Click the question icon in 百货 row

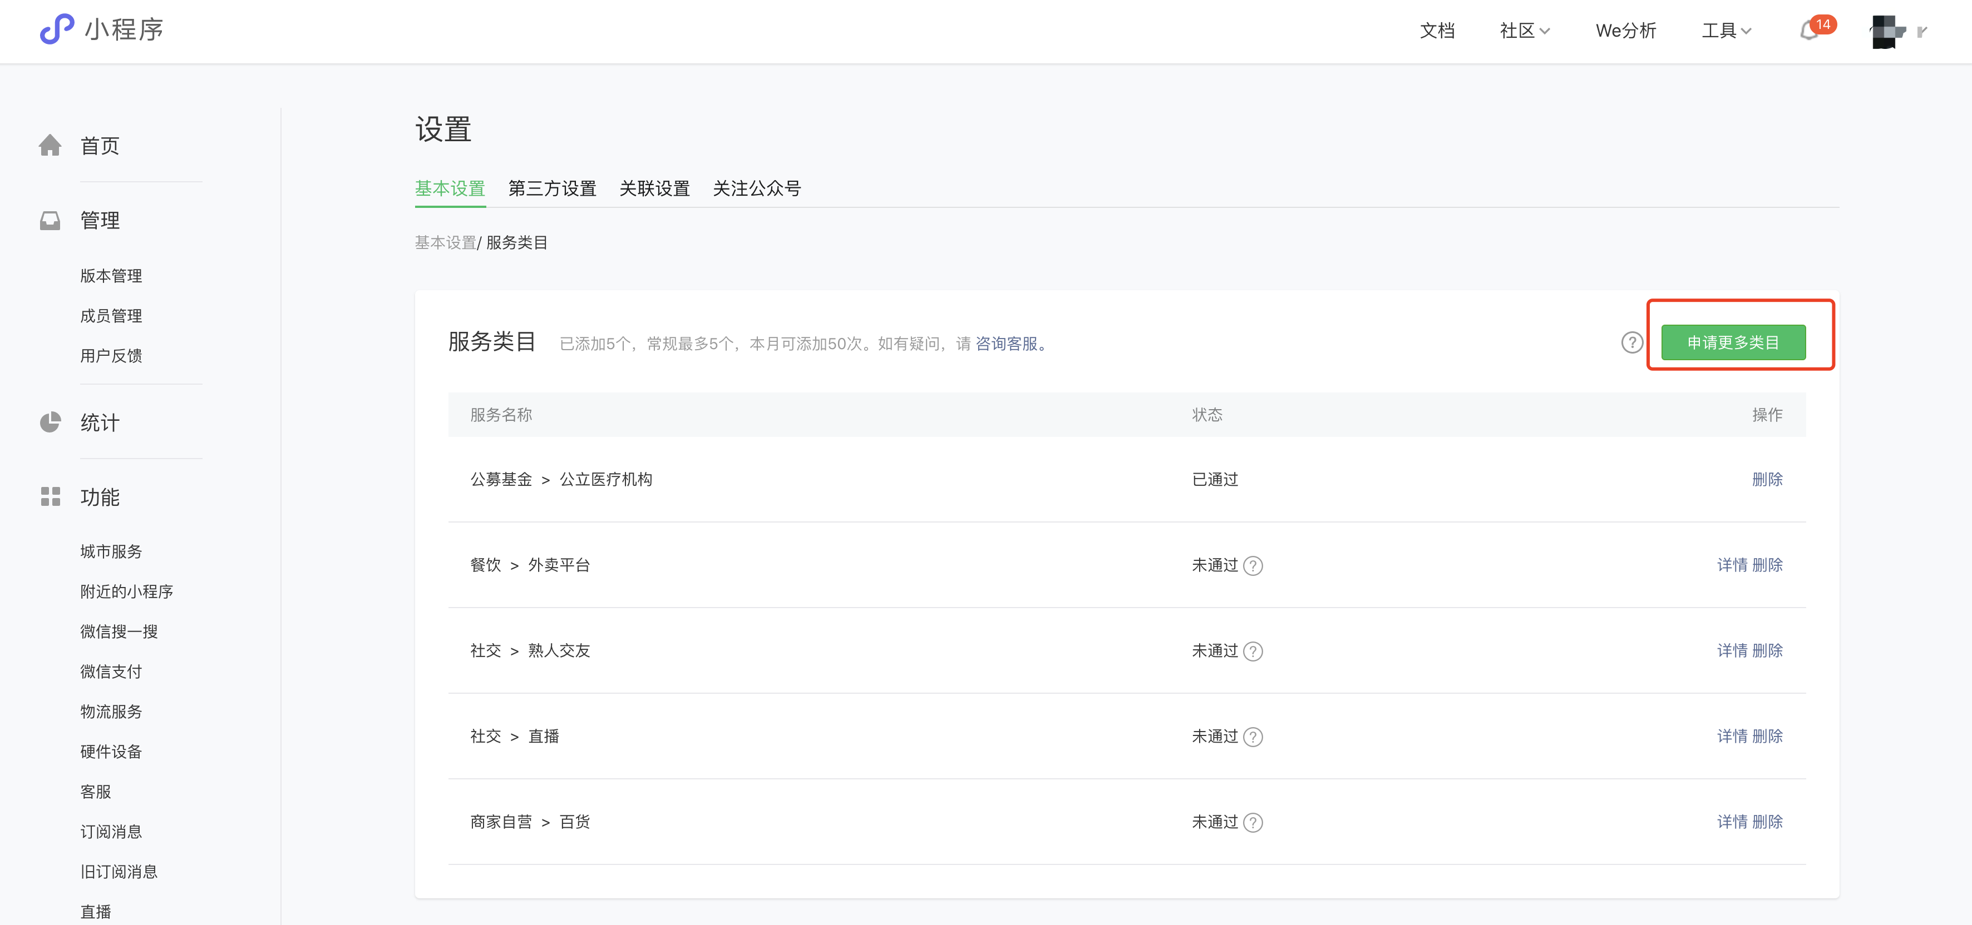coord(1253,823)
